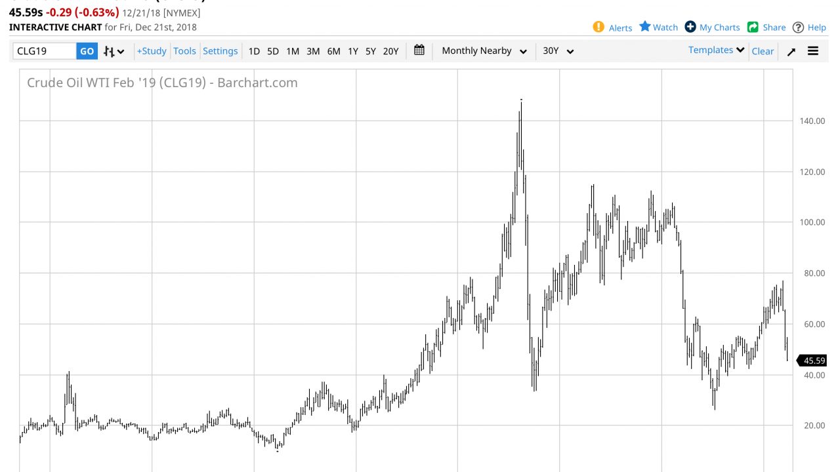Open the hamburger menu icon
840x472 pixels.
click(813, 51)
